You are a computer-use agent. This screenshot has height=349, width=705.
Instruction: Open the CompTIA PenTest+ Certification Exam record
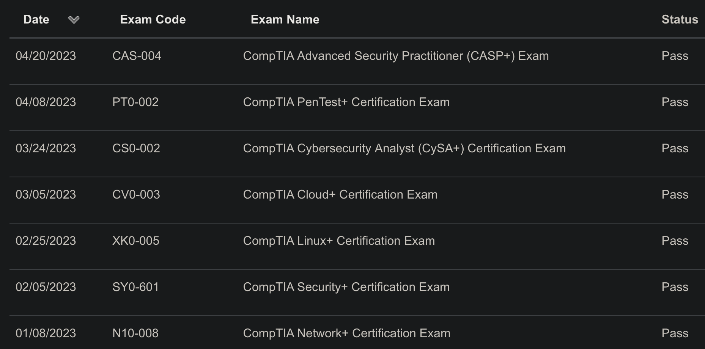[x=346, y=102]
